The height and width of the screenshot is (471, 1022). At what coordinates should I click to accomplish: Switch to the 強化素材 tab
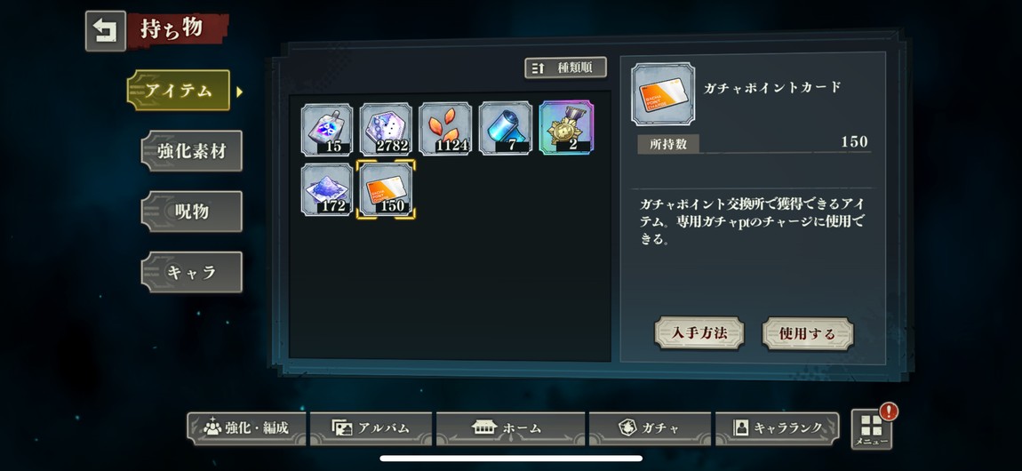pos(192,151)
